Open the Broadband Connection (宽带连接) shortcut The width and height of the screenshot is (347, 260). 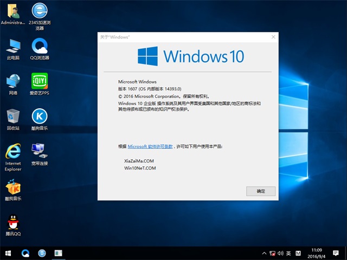tap(39, 152)
